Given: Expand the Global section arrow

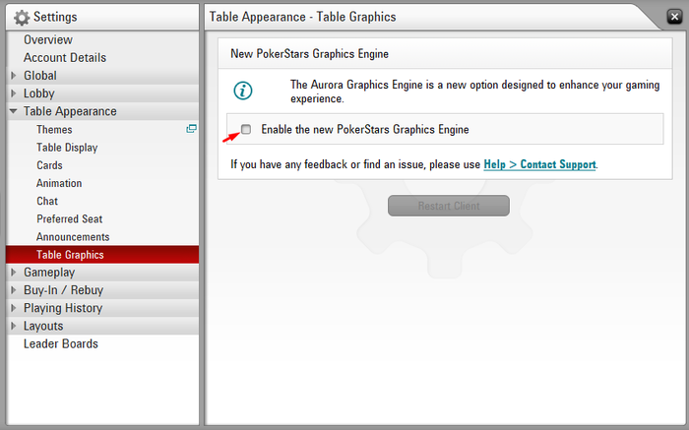Looking at the screenshot, I should 14,76.
